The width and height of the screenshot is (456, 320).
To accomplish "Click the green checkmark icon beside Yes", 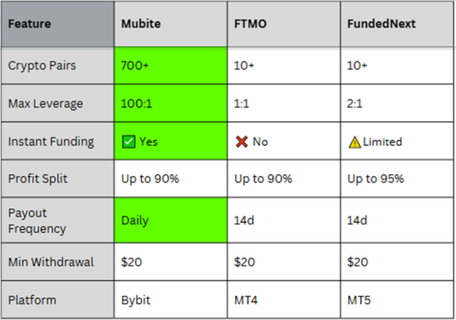I will tap(128, 142).
